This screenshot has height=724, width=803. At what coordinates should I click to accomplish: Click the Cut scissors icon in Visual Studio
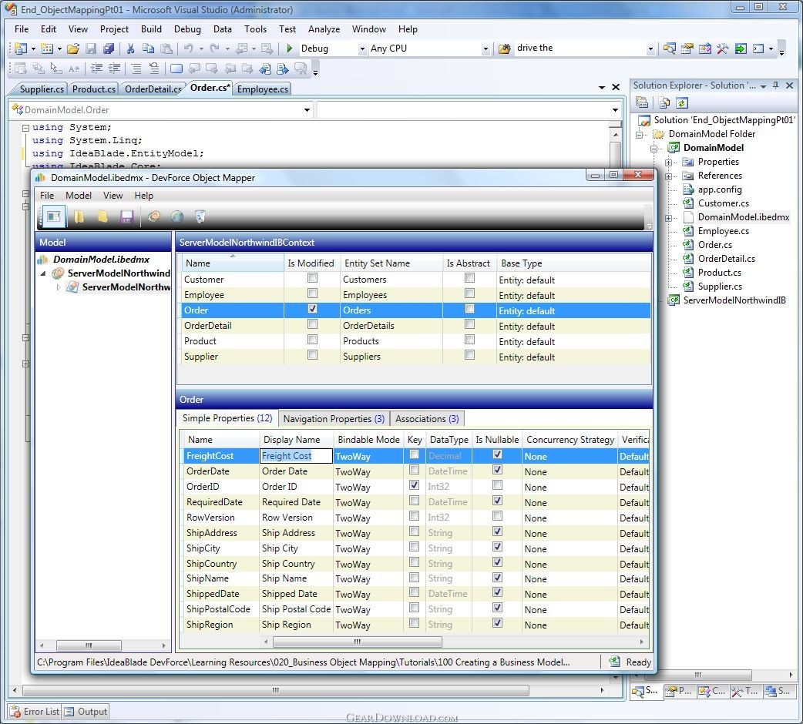point(130,49)
